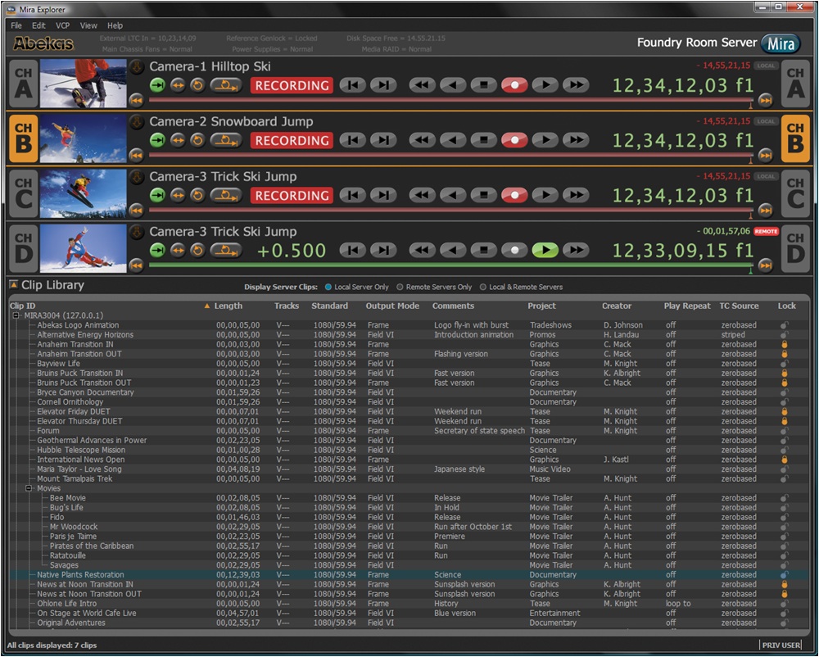Toggle the REMOTE badge on channel D

766,231
